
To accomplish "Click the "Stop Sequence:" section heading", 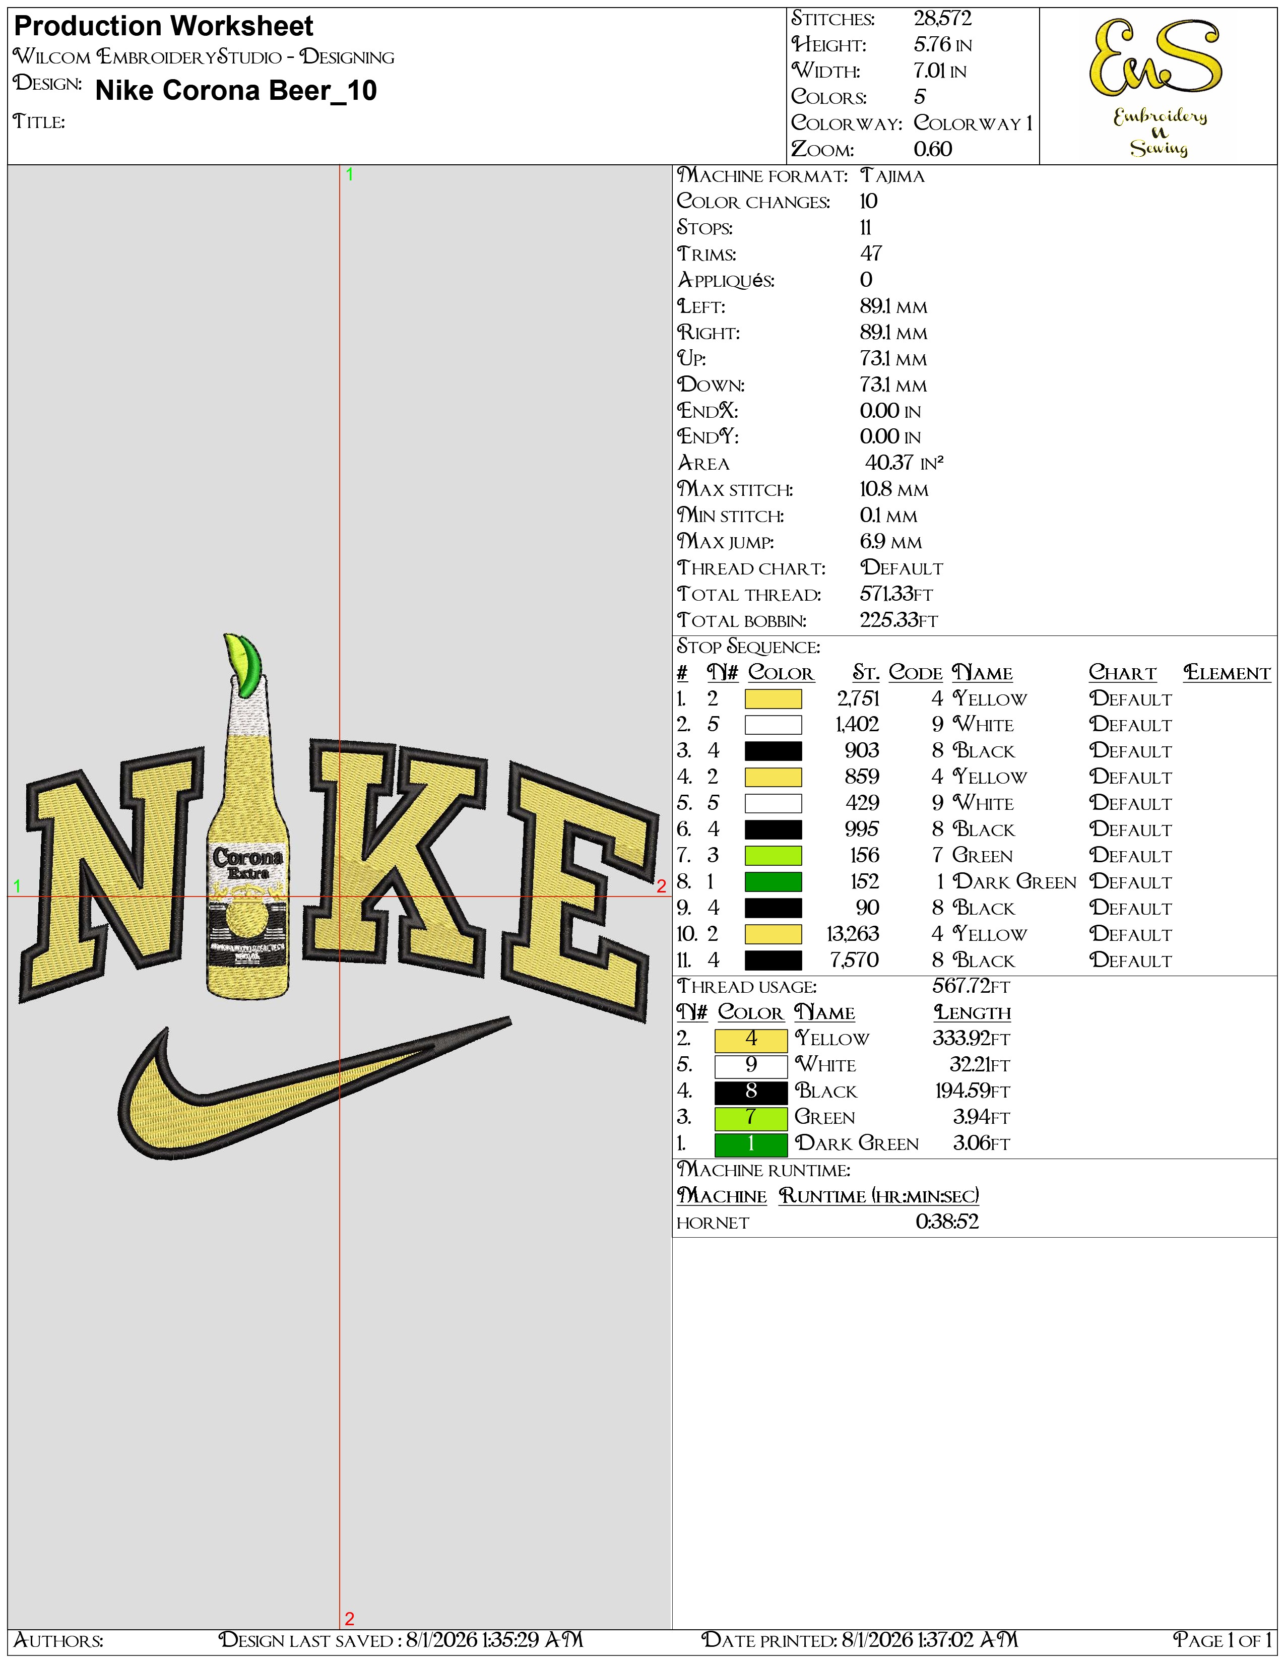I will click(748, 647).
